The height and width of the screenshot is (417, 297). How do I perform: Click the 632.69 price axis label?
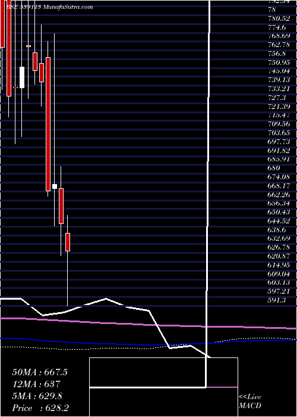(279, 238)
